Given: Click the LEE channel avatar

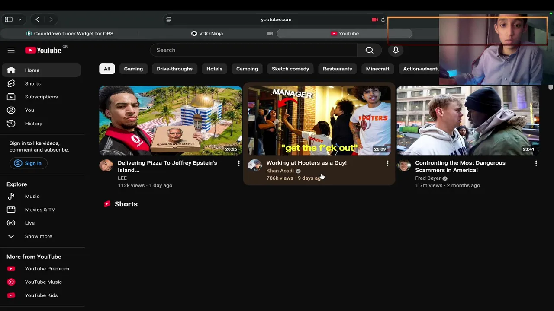Looking at the screenshot, I should point(106,165).
